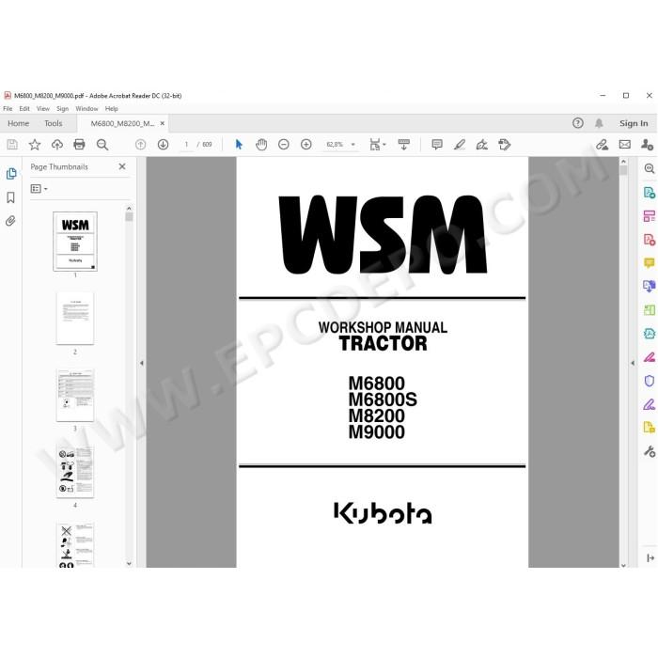Send file by email envelope icon
This screenshot has width=658, height=658.
click(625, 145)
